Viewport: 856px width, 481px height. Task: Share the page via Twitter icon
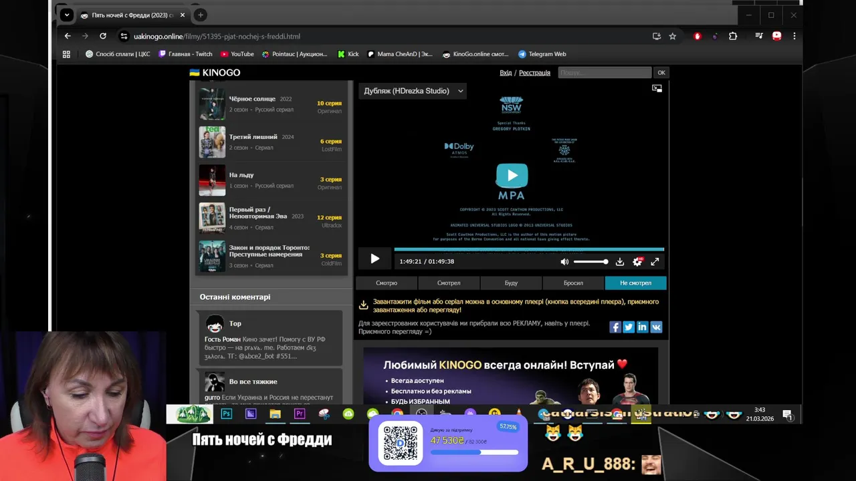(x=629, y=327)
